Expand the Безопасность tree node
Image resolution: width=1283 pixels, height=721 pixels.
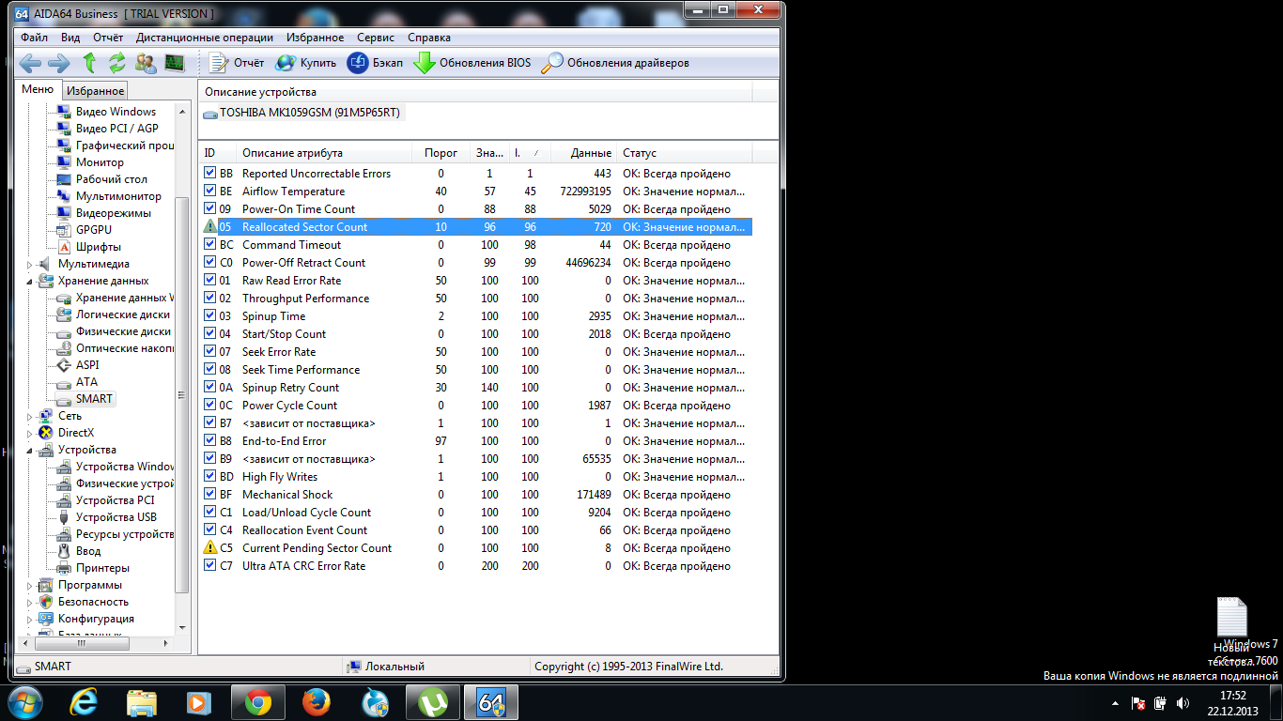click(x=31, y=602)
